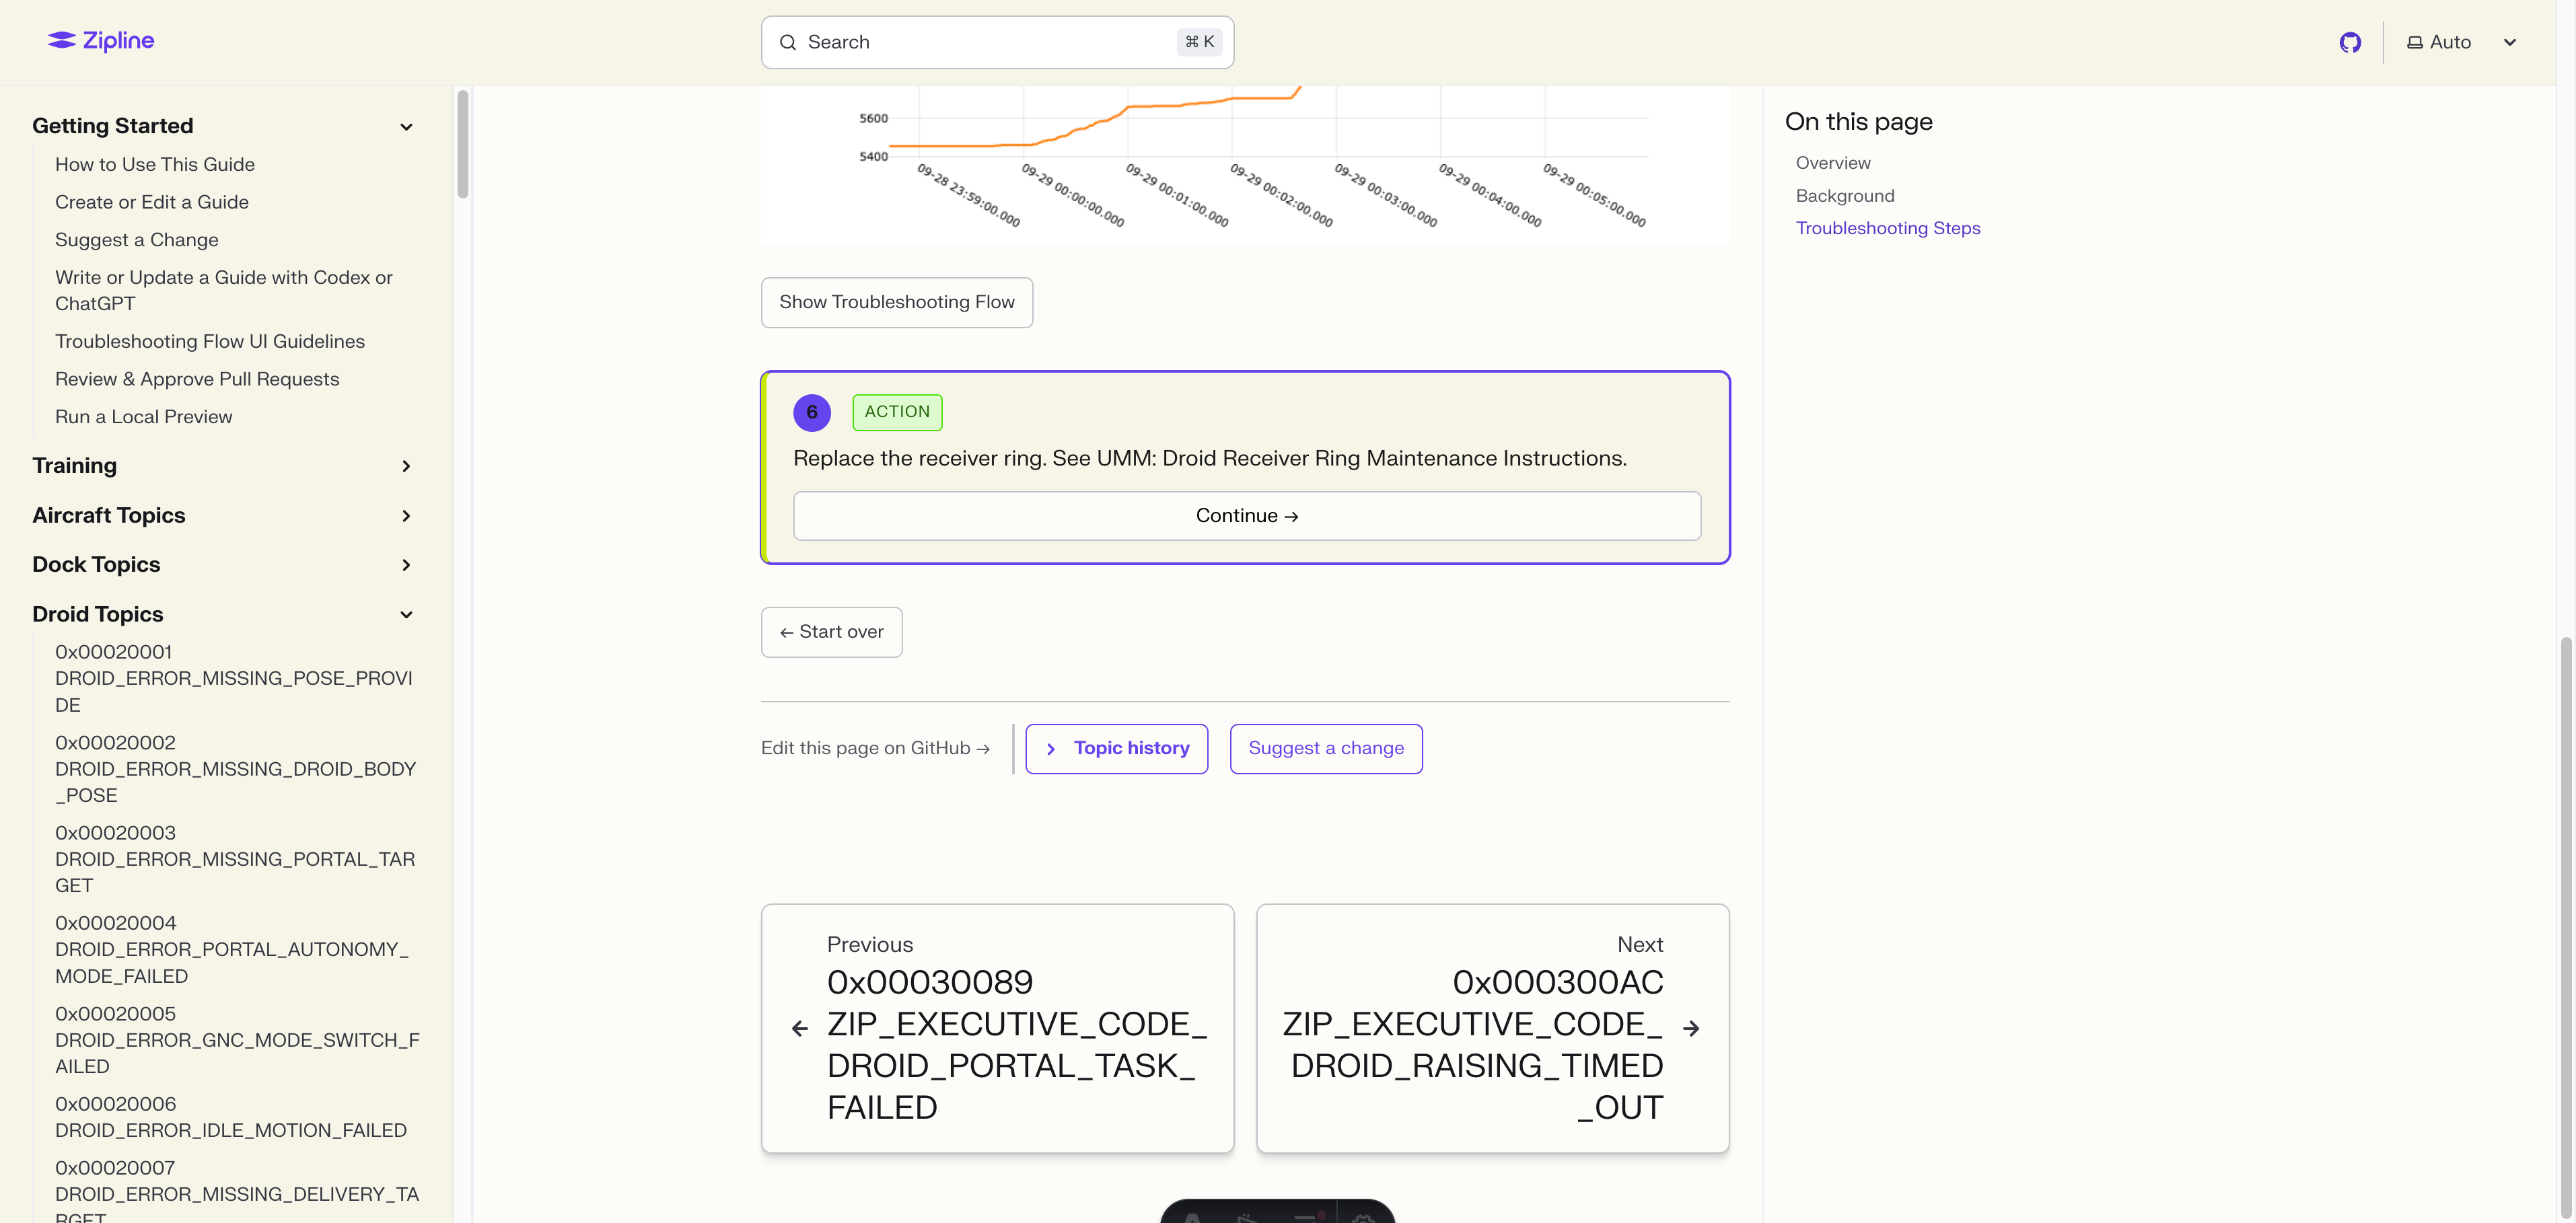Open the Auto theme dropdown
Image resolution: width=2576 pixels, height=1223 pixels.
[x=2461, y=42]
